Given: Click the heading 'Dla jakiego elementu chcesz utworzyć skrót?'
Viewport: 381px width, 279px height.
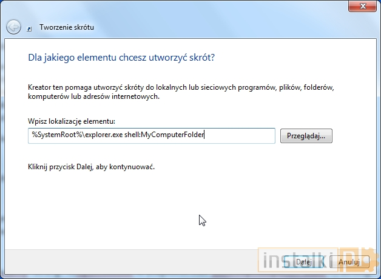Looking at the screenshot, I should [x=121, y=58].
